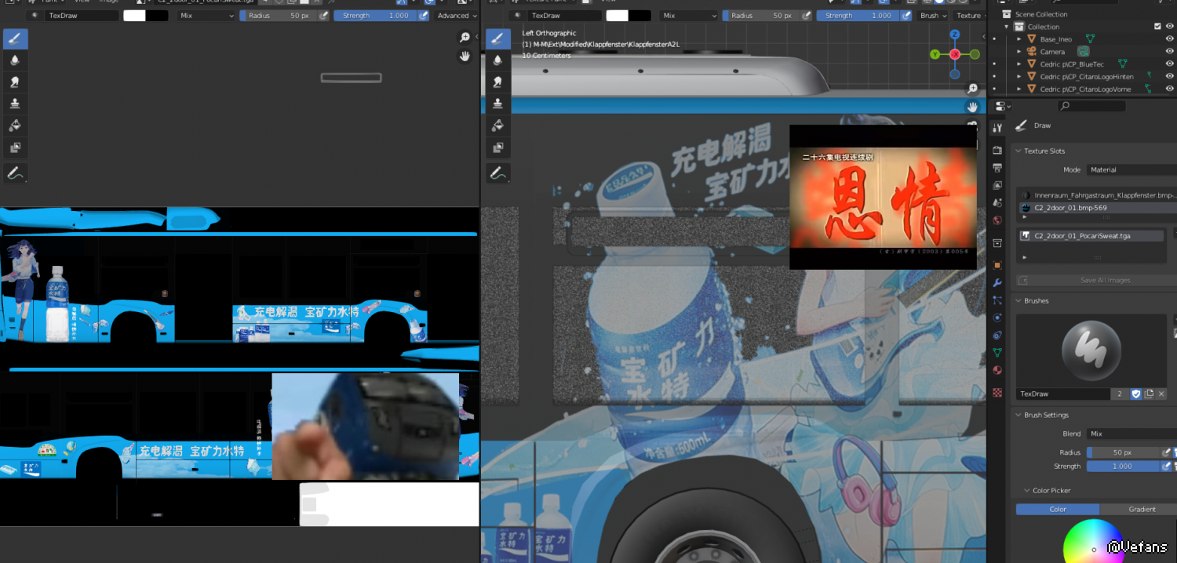Select the Color tab in Color Picker
Screen dimensions: 1177x563
coord(1057,509)
